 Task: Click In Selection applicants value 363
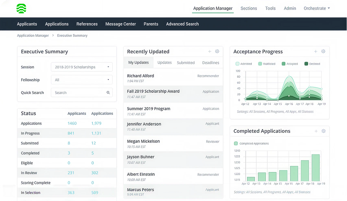71,192
